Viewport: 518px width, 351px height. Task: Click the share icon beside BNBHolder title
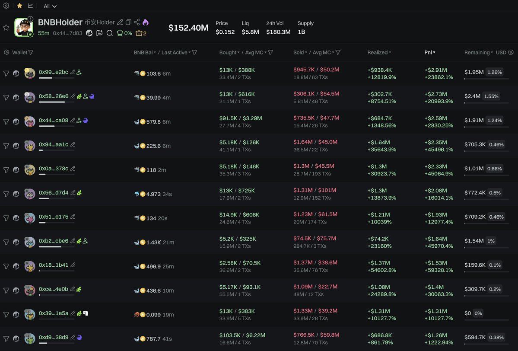137,22
